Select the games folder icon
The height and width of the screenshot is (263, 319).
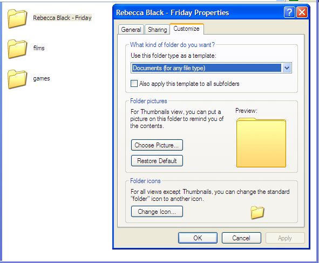click(x=17, y=79)
